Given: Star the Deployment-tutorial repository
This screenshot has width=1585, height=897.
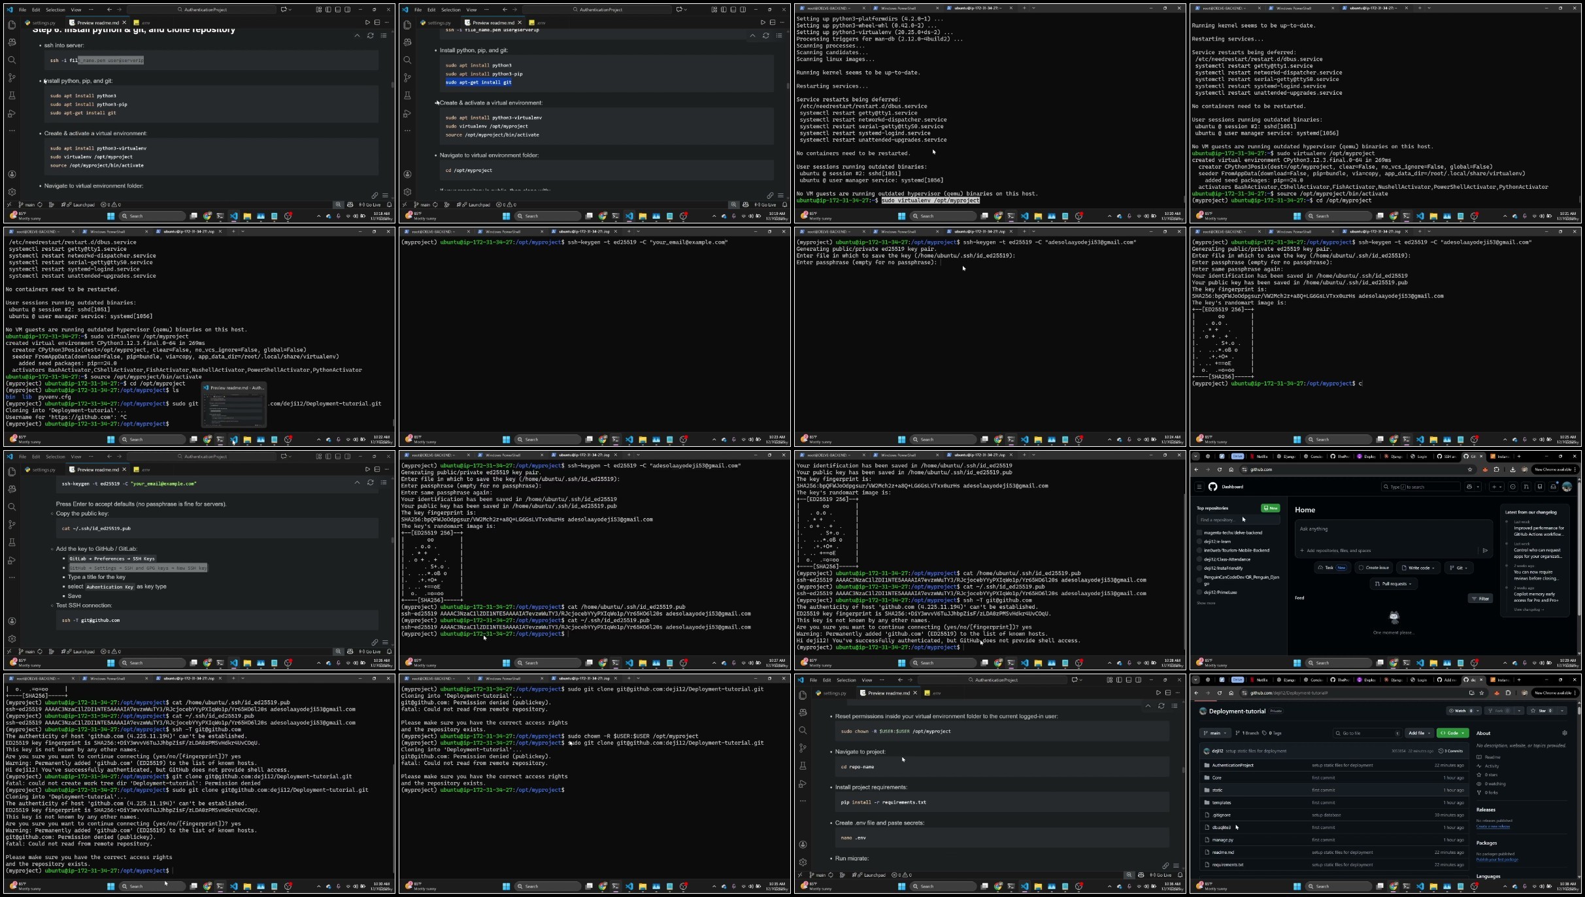Looking at the screenshot, I should tap(1542, 711).
